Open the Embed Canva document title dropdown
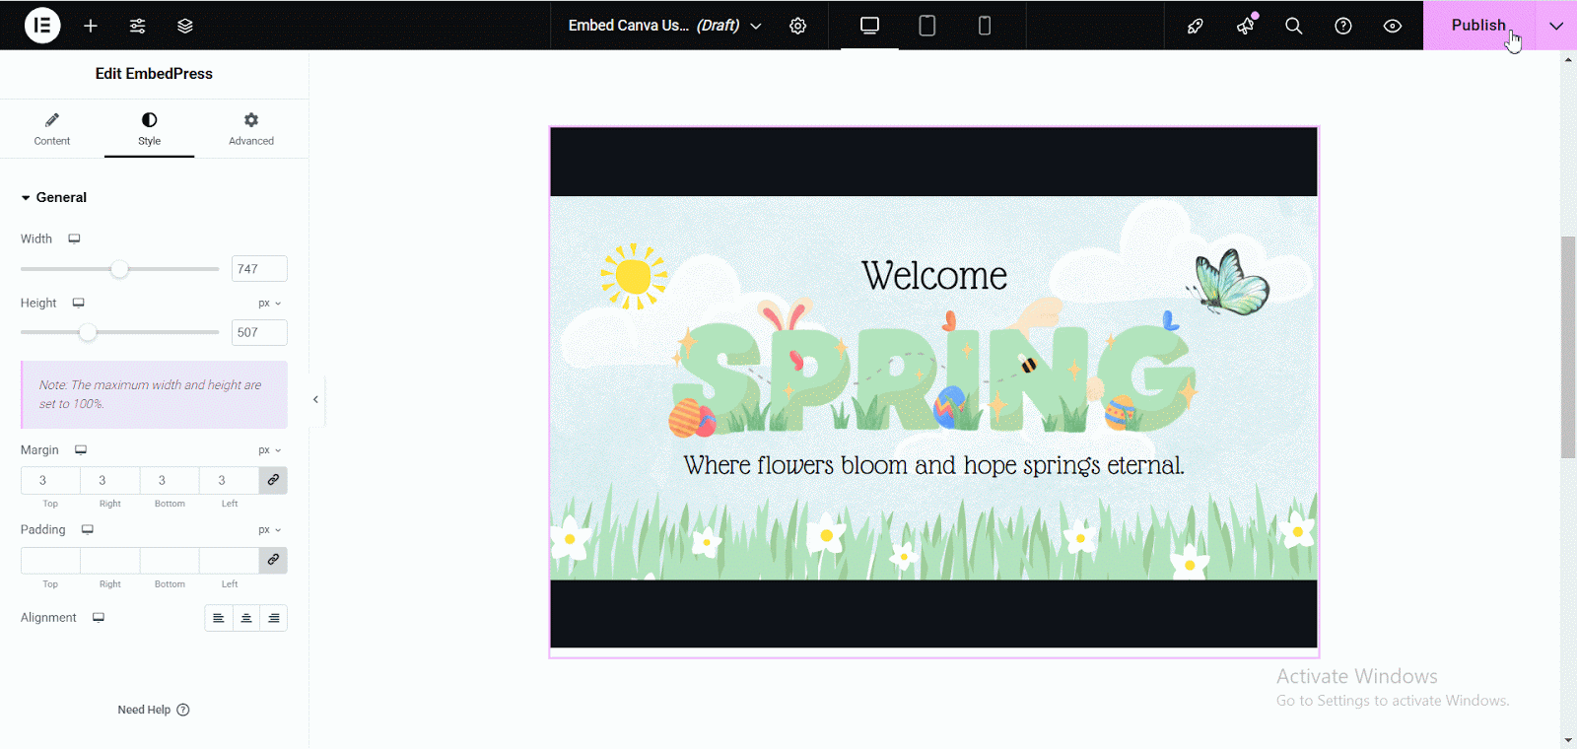The width and height of the screenshot is (1577, 749). 664,26
